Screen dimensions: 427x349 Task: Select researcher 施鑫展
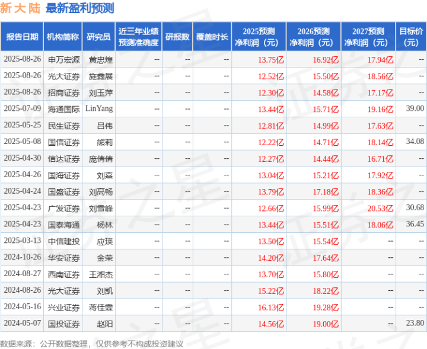click(100, 76)
